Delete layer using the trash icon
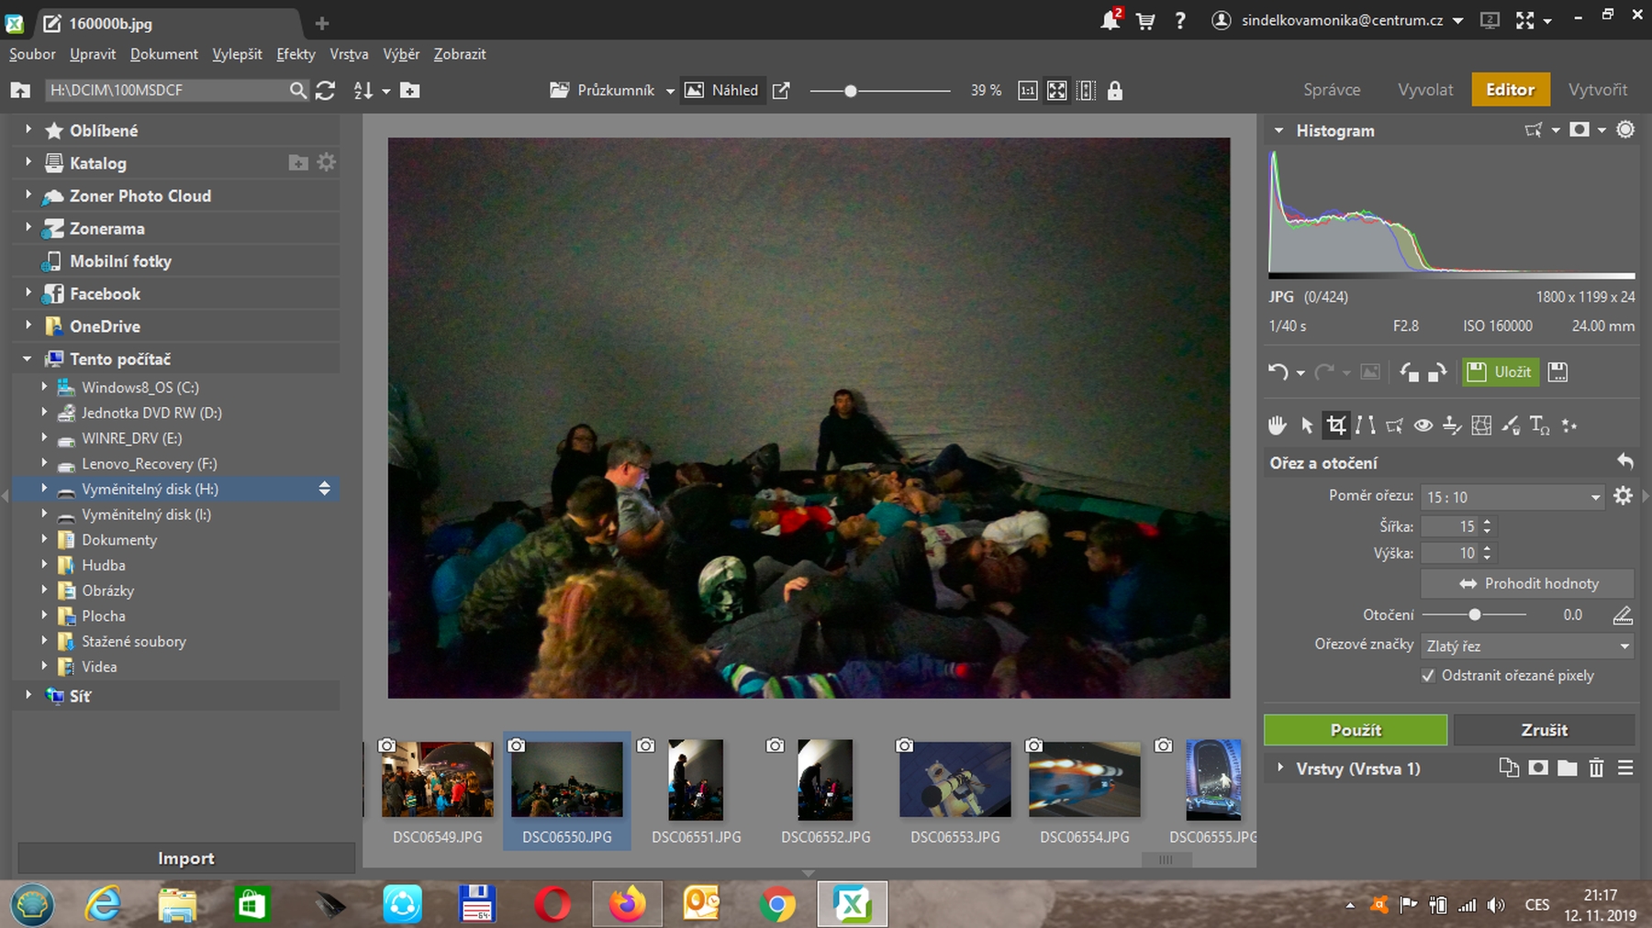The width and height of the screenshot is (1652, 928). (1596, 768)
